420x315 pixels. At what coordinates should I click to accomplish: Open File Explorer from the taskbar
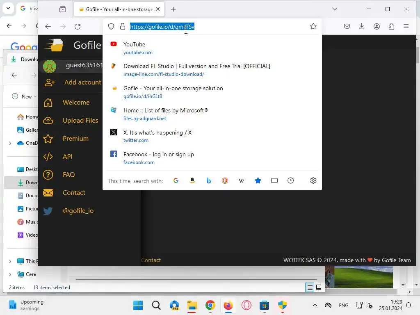[192, 305]
